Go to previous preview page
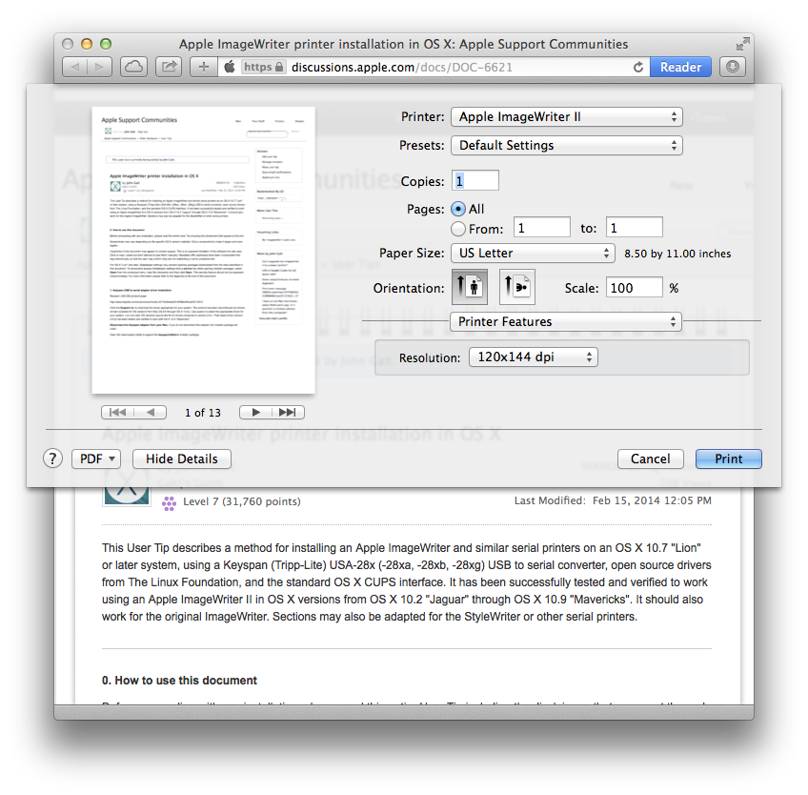Screen dimensions: 808x795 coord(151,413)
